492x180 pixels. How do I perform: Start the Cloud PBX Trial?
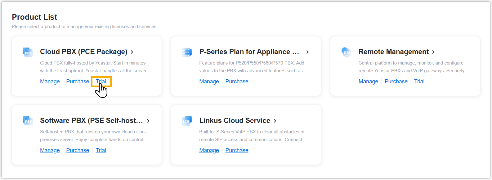click(x=101, y=82)
